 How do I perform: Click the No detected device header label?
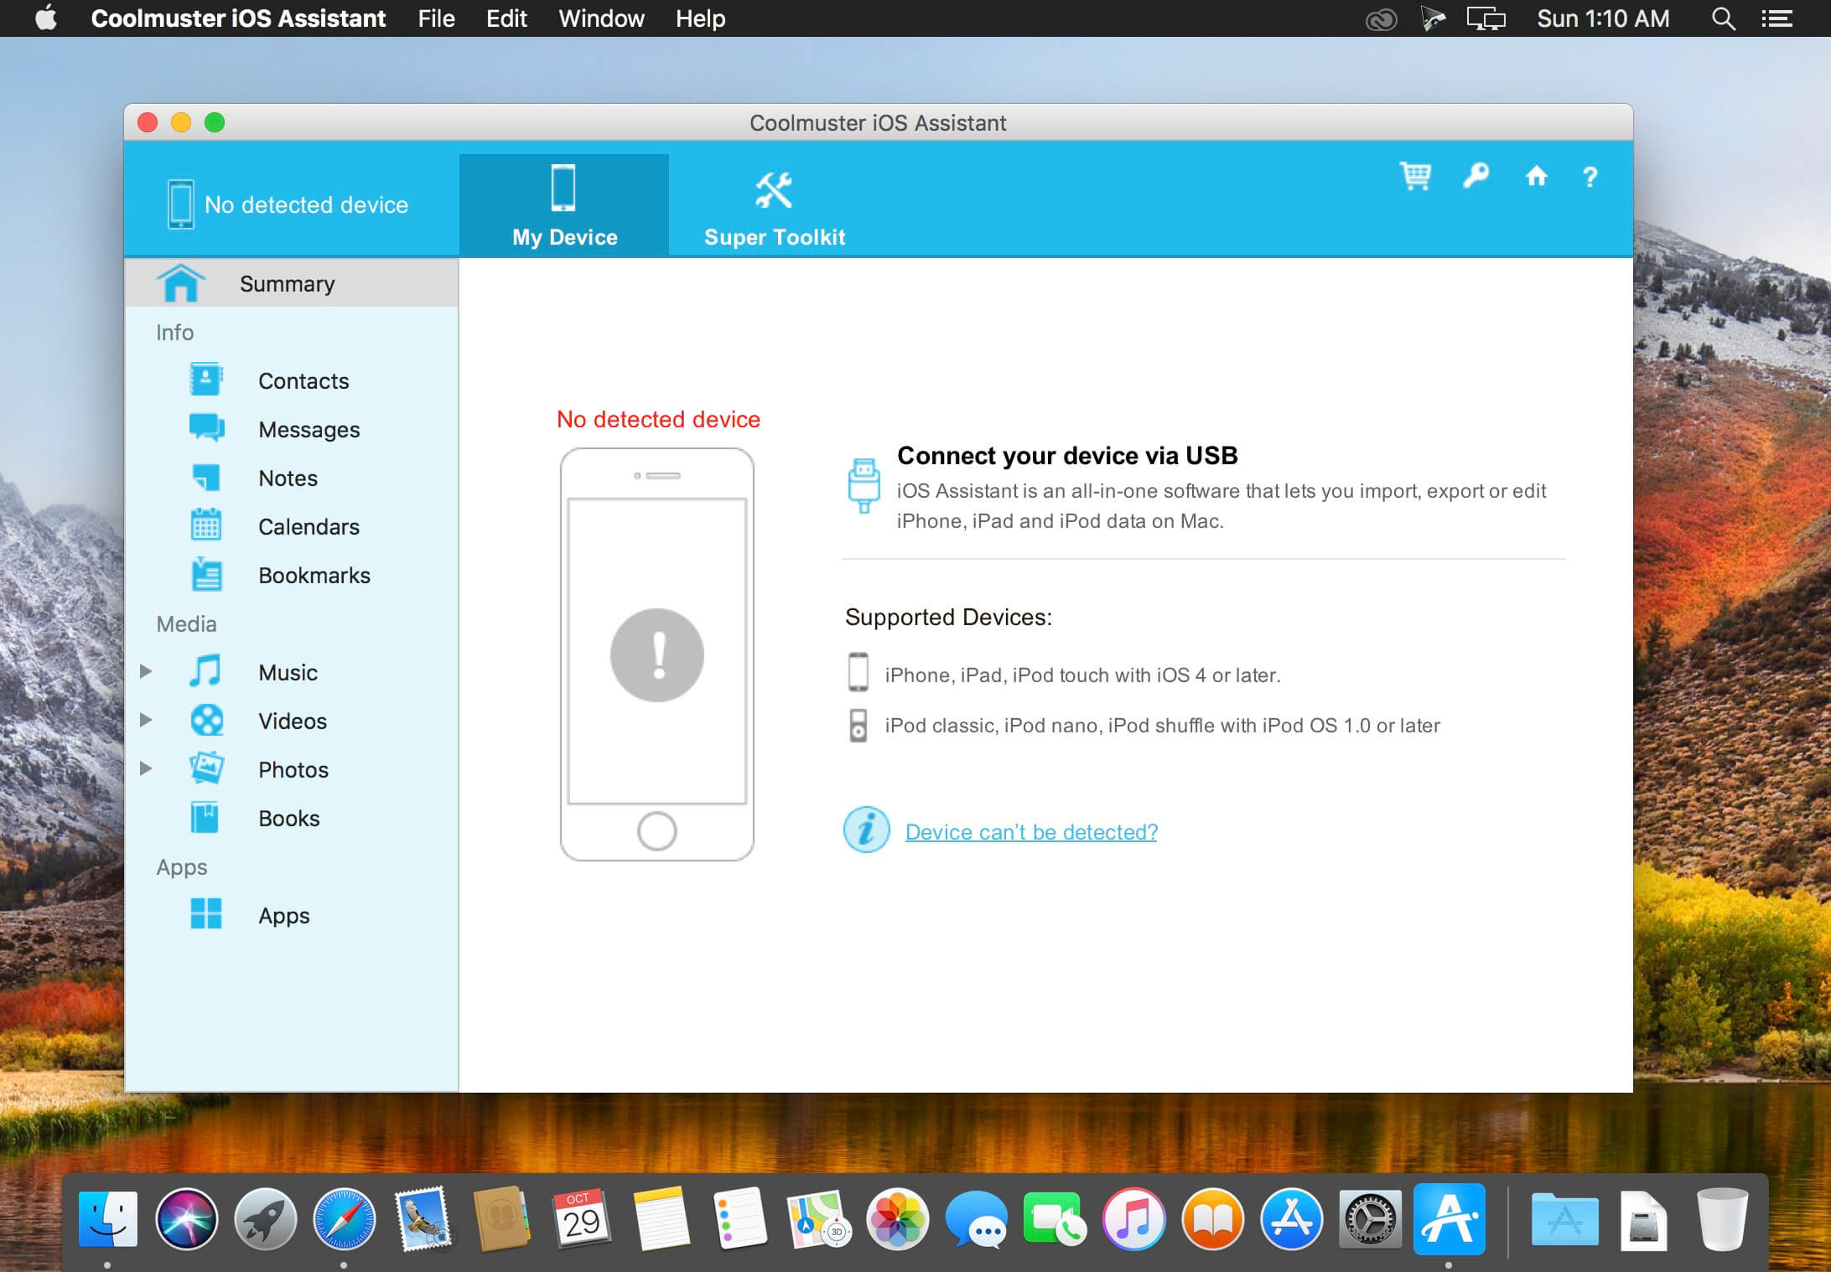coord(306,204)
